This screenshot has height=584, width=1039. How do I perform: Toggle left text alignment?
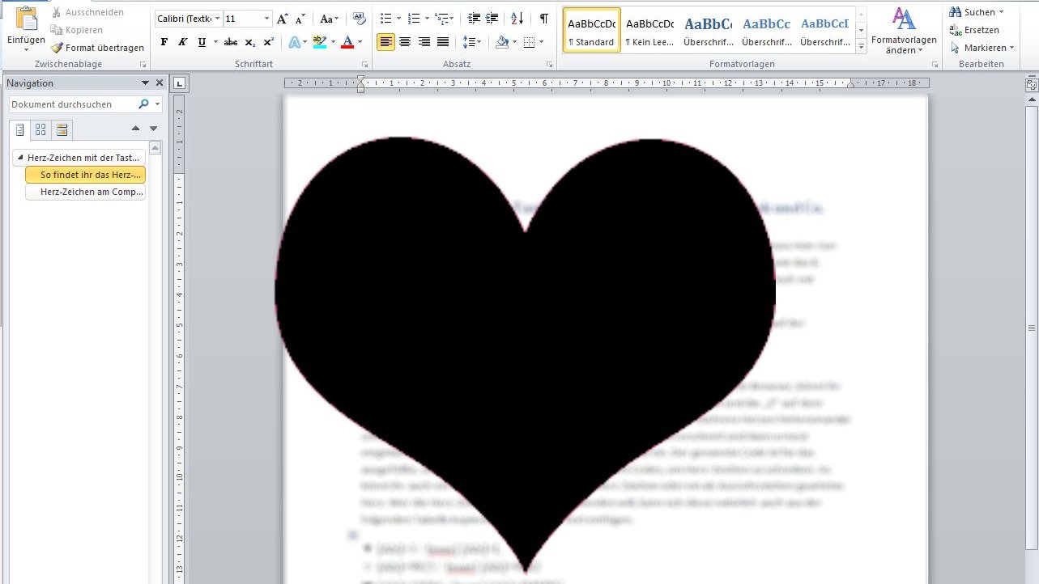coord(386,42)
